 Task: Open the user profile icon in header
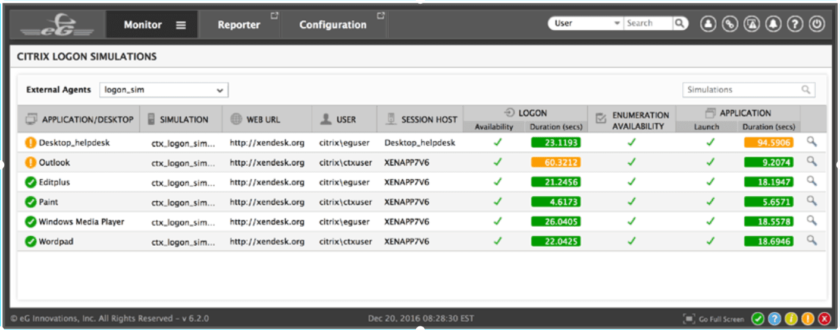click(708, 24)
